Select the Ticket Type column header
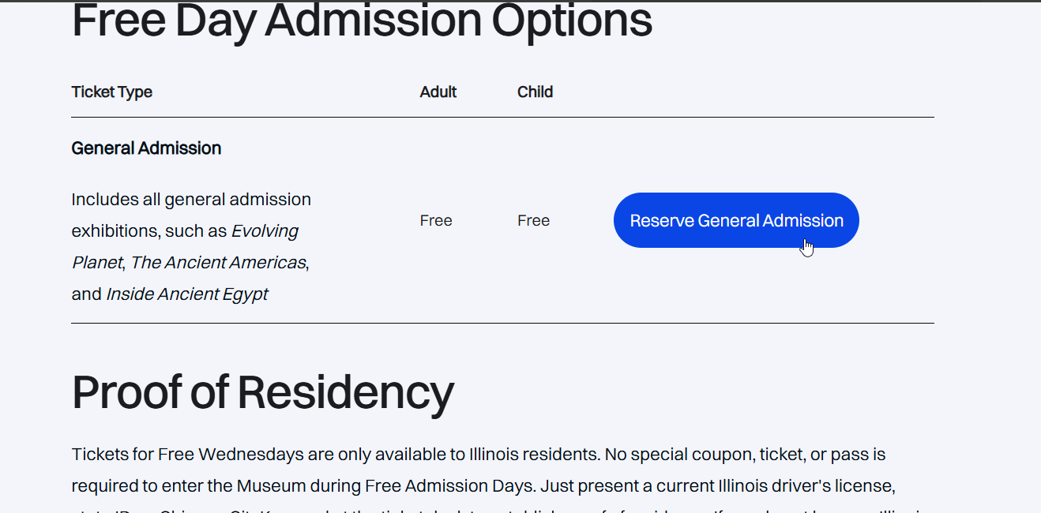This screenshot has height=513, width=1041. (x=111, y=92)
